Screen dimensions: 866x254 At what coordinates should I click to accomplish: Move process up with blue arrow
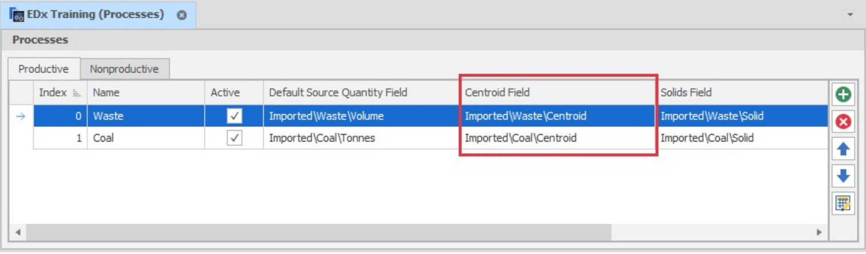(843, 149)
